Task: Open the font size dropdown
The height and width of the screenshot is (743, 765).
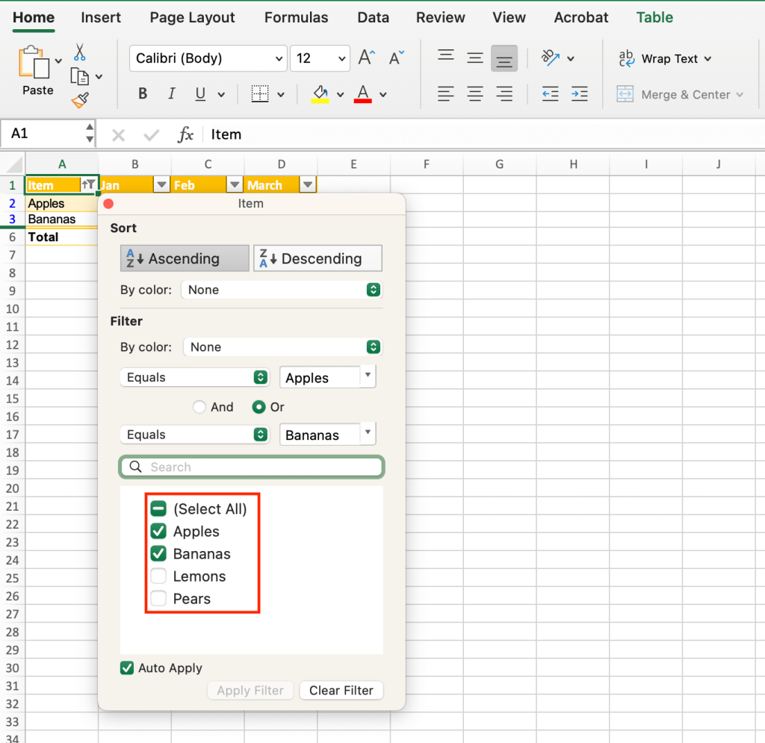Action: (x=341, y=58)
